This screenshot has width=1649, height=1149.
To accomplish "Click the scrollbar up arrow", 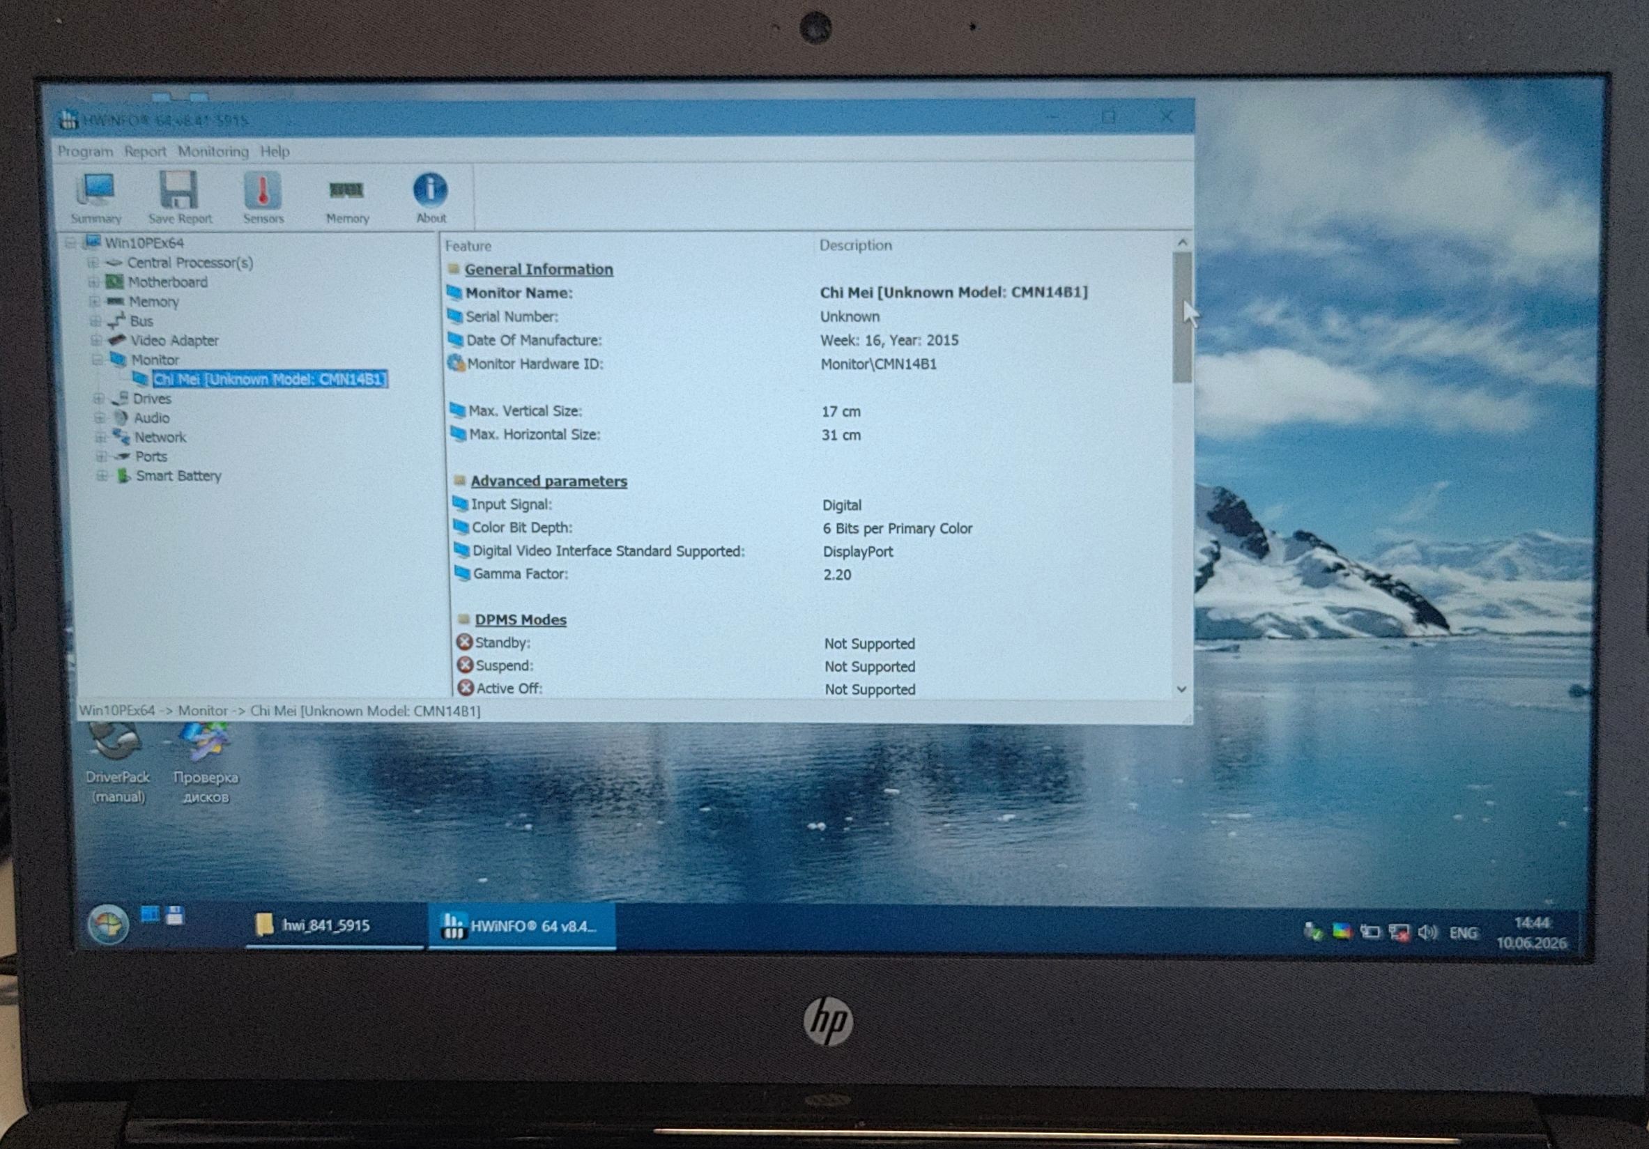I will 1182,242.
